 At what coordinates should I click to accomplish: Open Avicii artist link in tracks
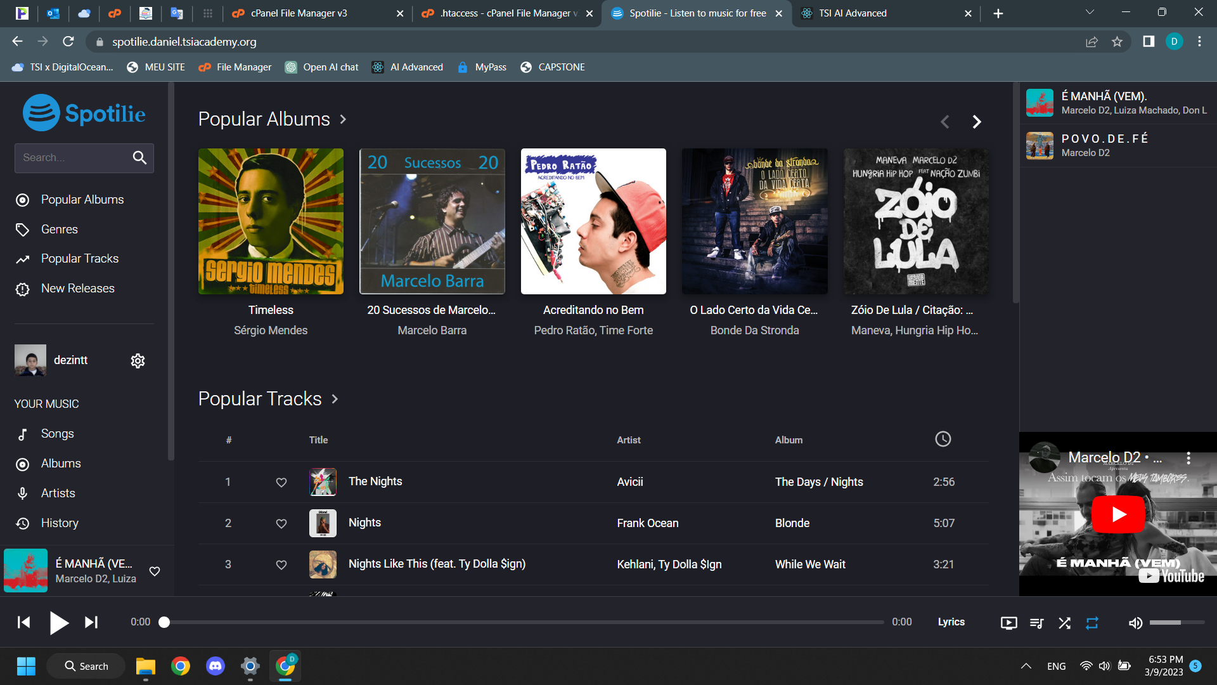(630, 482)
